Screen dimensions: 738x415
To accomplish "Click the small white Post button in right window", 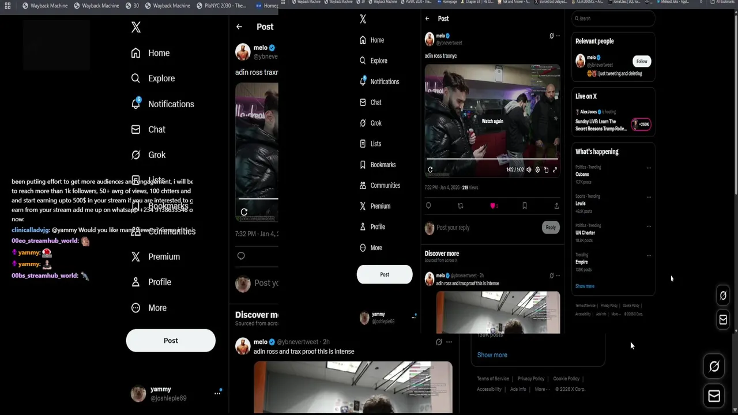I will pyautogui.click(x=385, y=274).
